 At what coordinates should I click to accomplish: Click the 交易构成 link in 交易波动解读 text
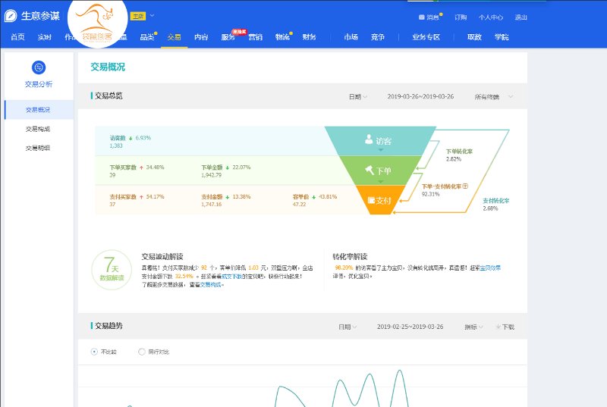click(x=211, y=285)
